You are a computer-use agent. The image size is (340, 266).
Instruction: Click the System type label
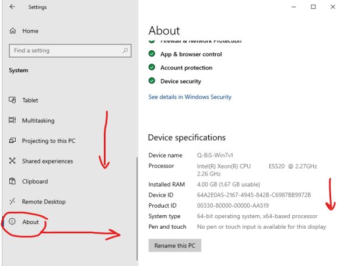point(164,216)
